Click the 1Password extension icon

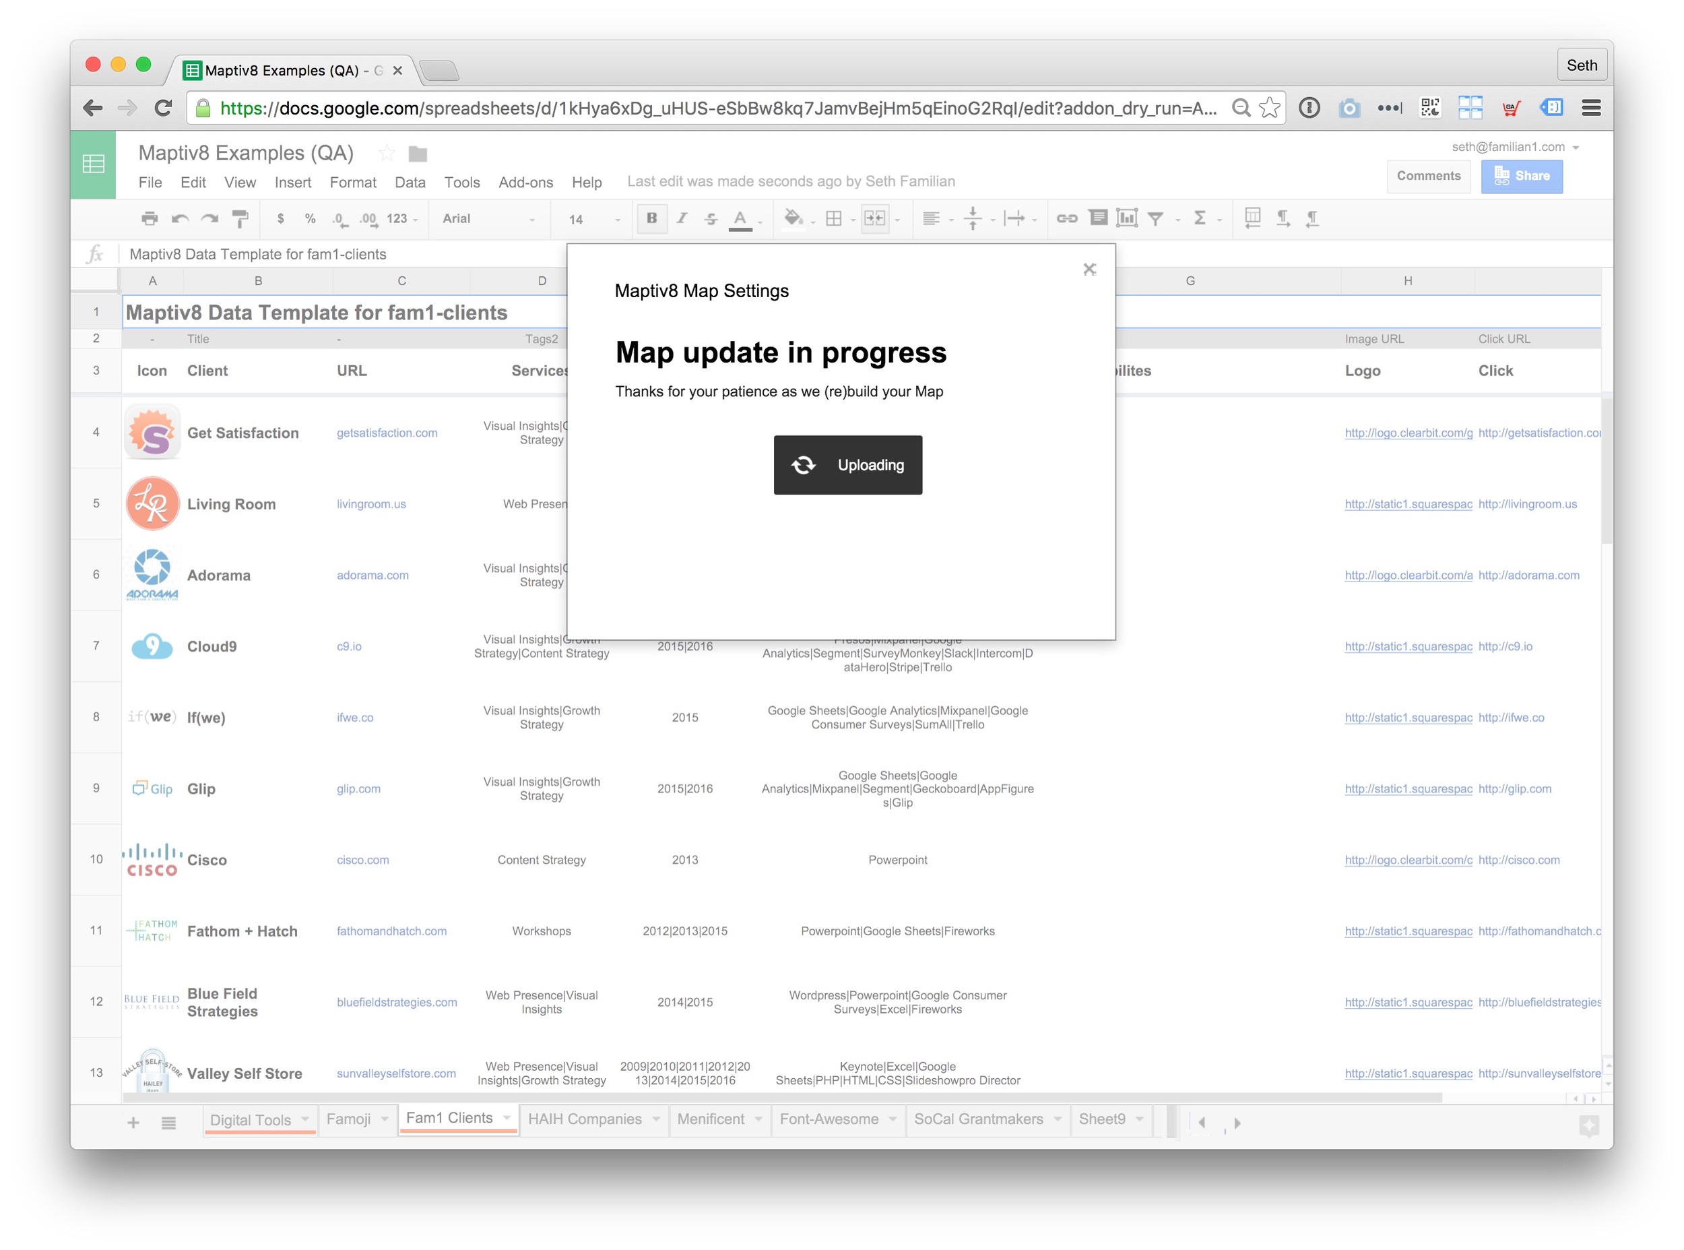coord(1309,108)
